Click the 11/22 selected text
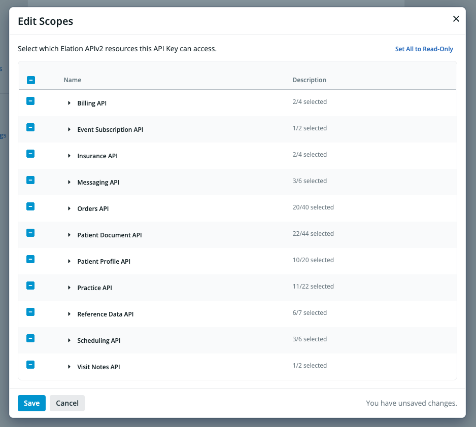This screenshot has width=476, height=427. point(313,287)
